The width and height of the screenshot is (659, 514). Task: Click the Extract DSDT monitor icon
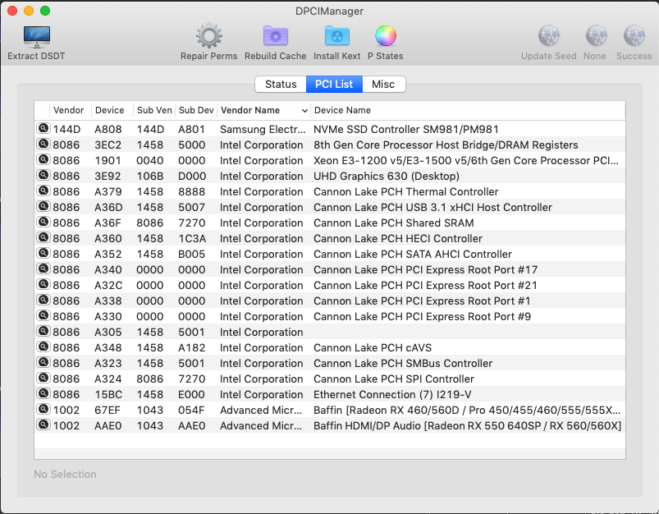pos(37,37)
